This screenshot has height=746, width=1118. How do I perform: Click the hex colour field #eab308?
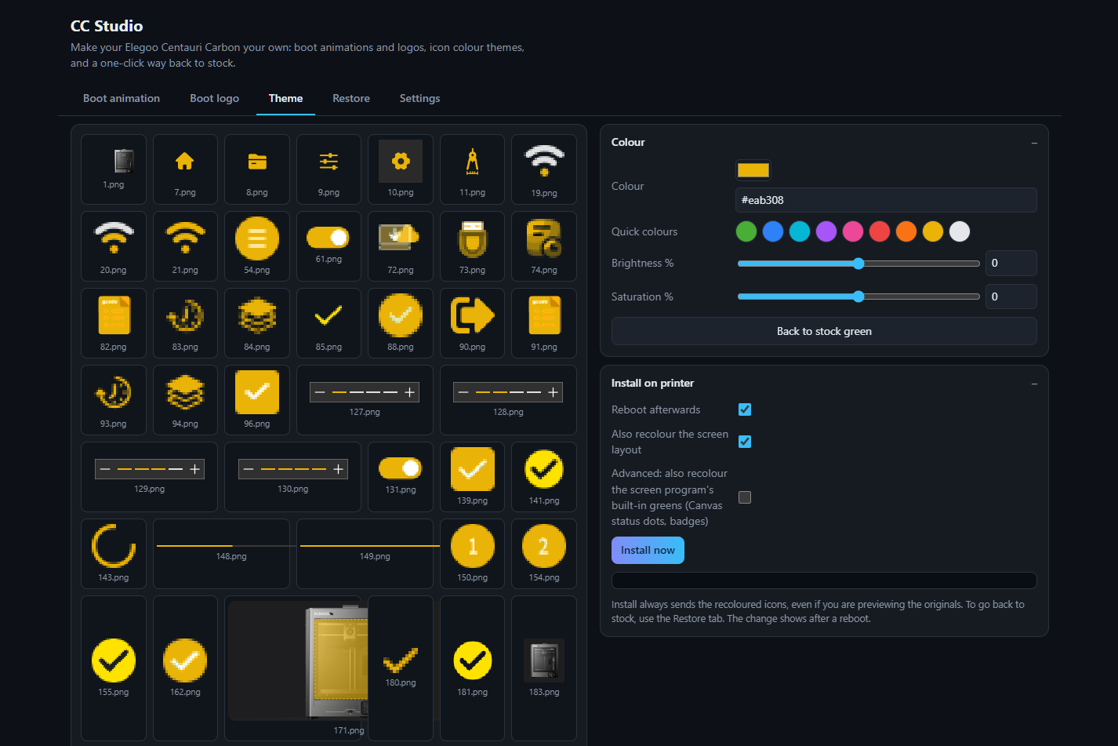886,200
